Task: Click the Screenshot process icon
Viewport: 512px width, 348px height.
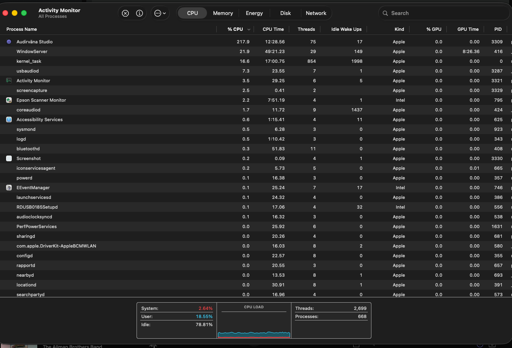Action: coord(9,158)
